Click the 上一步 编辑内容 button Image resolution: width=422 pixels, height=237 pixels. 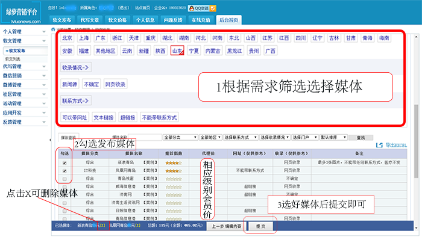[226, 226]
